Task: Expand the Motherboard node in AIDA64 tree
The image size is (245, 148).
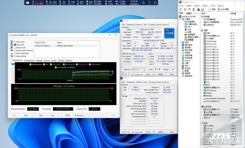Action: pyautogui.click(x=180, y=42)
